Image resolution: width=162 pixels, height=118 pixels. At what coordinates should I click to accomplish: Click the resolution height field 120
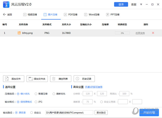(x=102, y=93)
